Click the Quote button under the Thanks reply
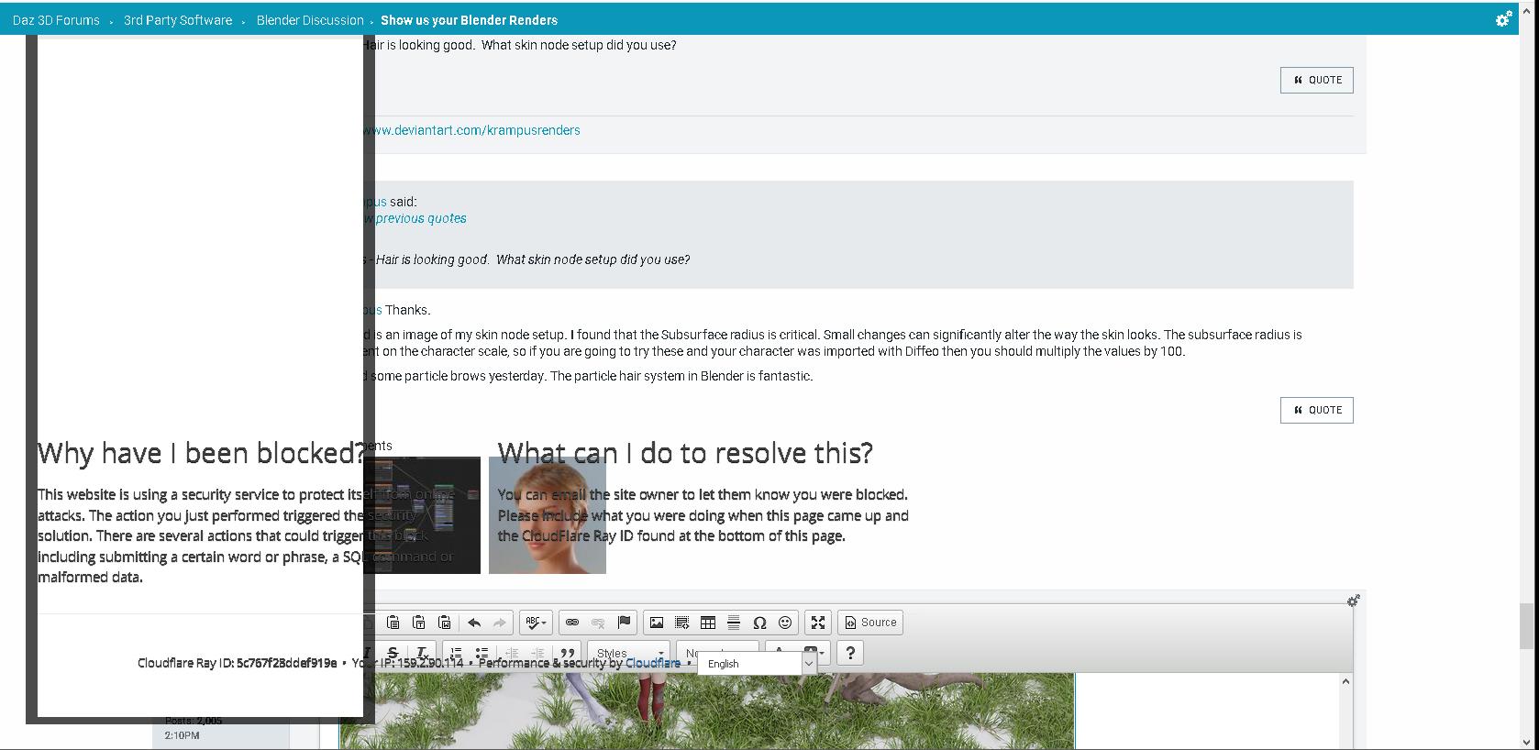Viewport: 1539px width, 750px height. point(1317,410)
